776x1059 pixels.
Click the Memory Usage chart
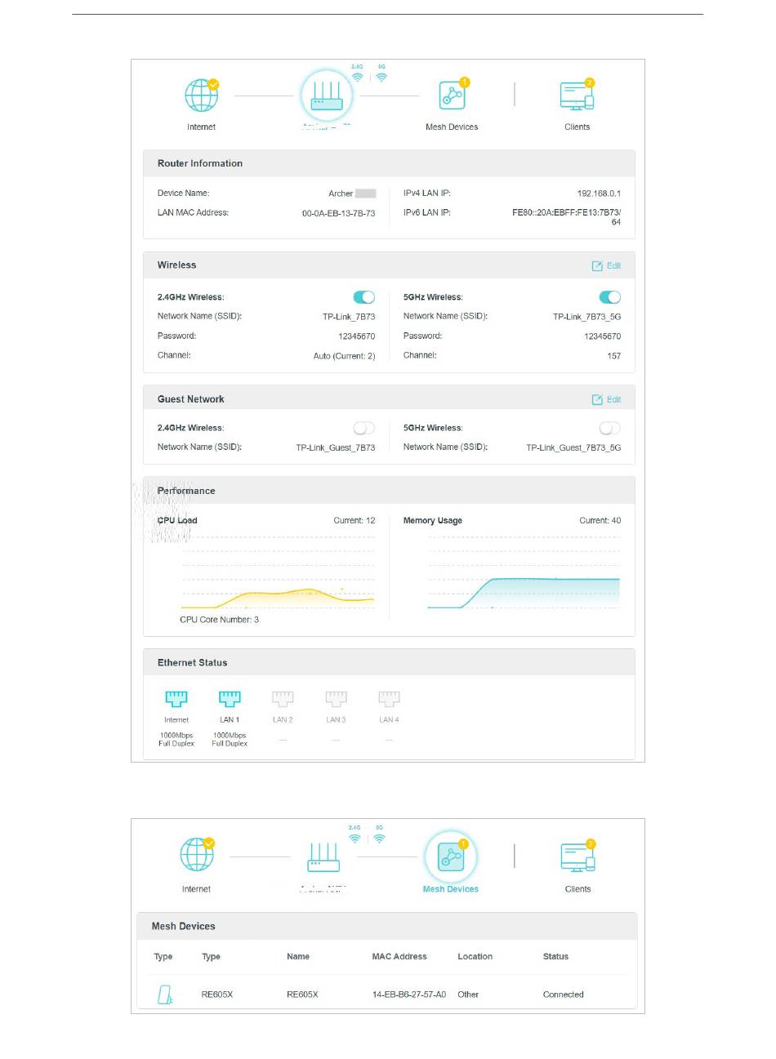[524, 572]
